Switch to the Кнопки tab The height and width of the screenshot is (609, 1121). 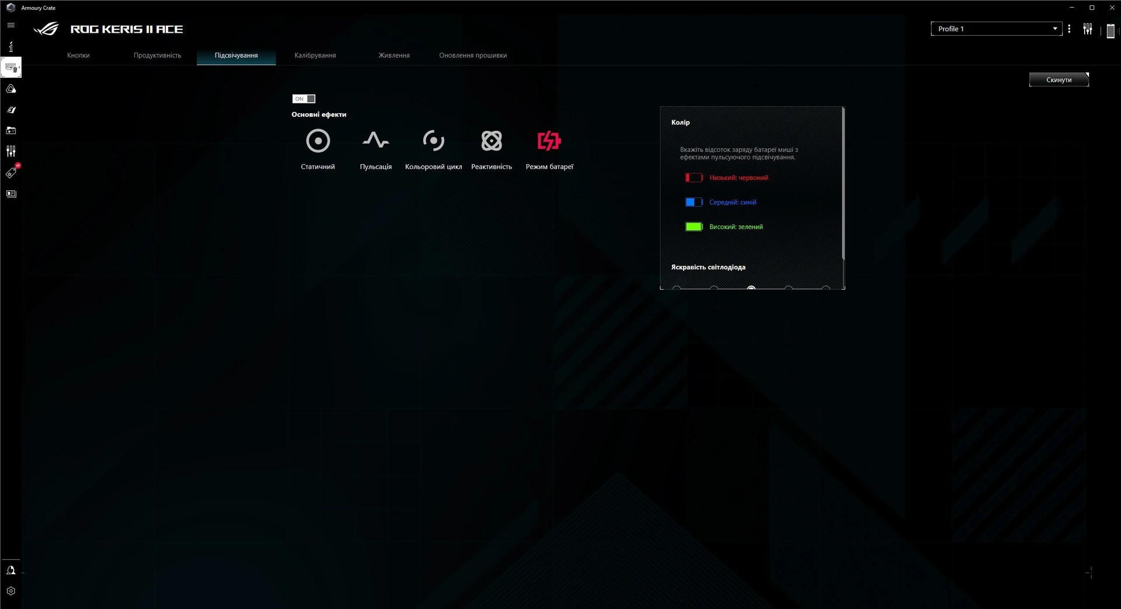point(78,55)
